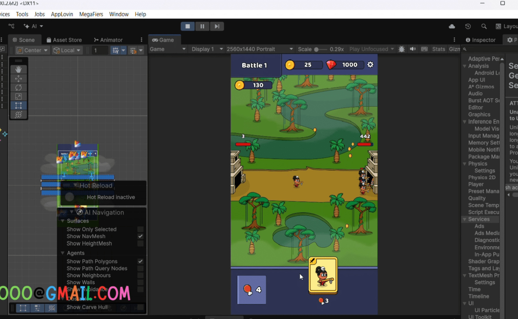Collapse the Agents section

[63, 253]
